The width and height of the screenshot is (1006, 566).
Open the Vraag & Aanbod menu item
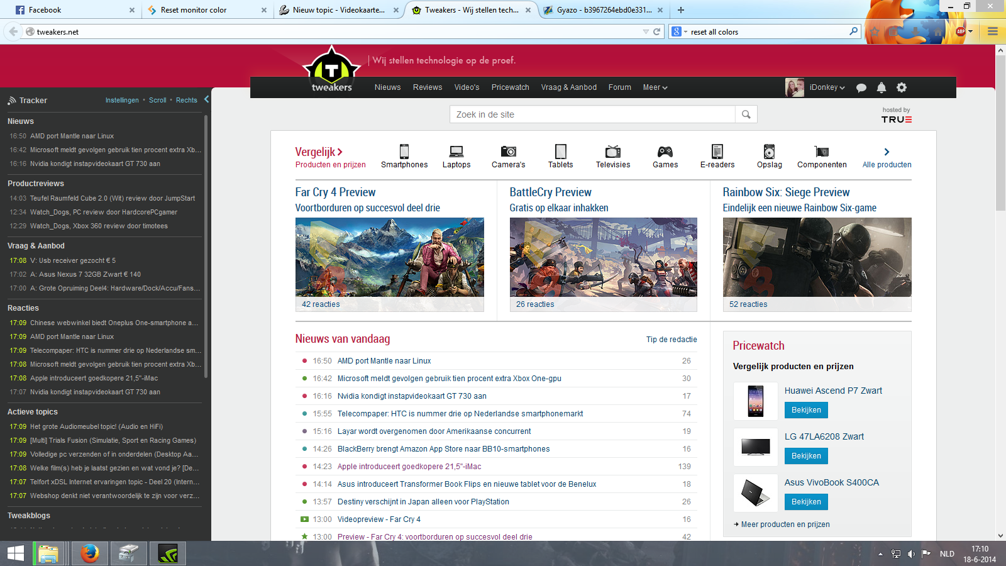[569, 87]
